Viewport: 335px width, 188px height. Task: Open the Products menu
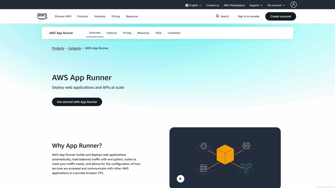pos(83,16)
